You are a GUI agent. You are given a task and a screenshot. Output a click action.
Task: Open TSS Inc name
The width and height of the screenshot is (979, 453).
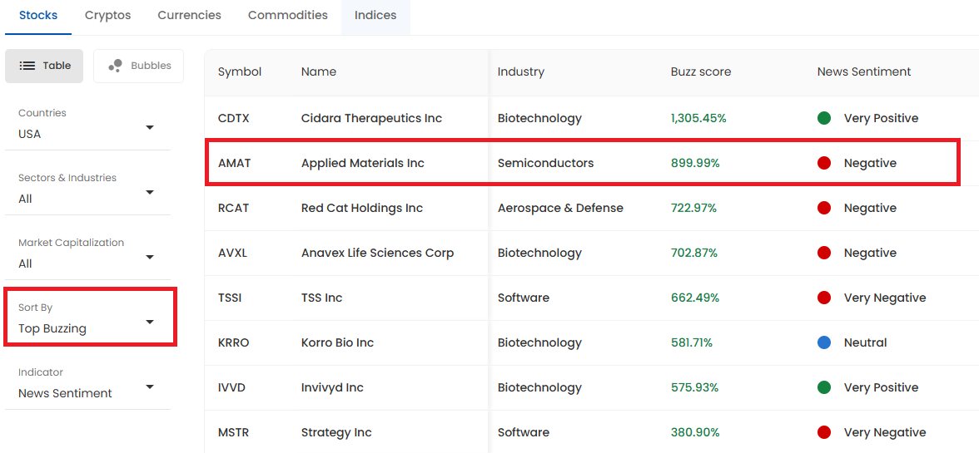[x=321, y=298]
